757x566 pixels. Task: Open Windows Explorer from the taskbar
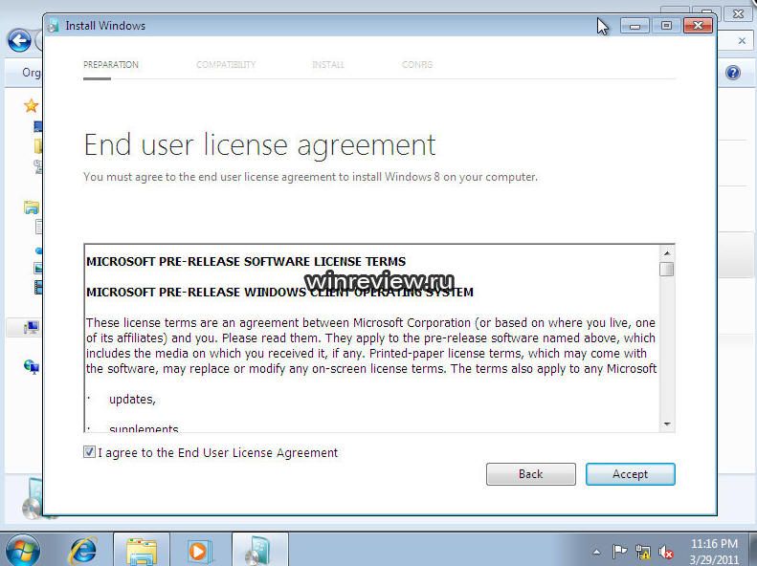click(142, 550)
